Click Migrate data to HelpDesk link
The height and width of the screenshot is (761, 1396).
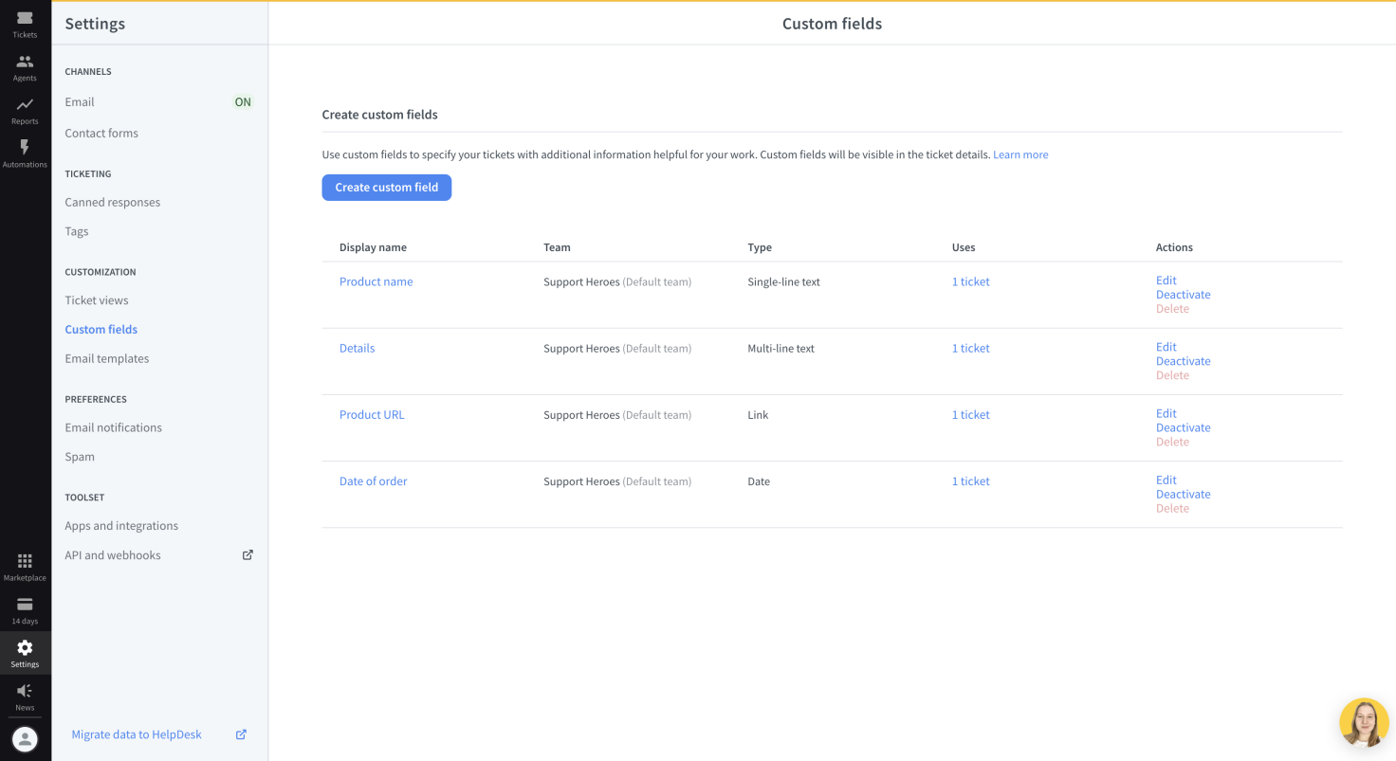(137, 734)
